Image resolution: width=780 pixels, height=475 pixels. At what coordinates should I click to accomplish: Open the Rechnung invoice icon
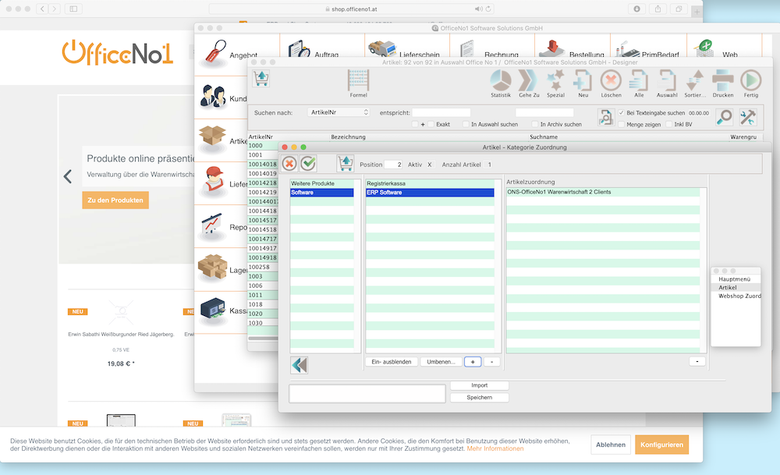coord(467,50)
